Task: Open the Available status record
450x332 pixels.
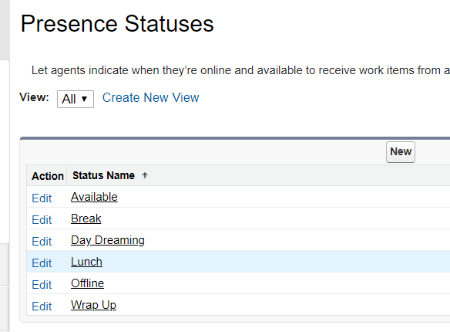Action: (x=94, y=197)
